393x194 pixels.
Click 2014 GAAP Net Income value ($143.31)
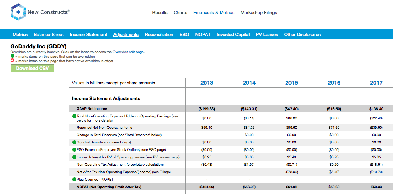click(x=249, y=109)
